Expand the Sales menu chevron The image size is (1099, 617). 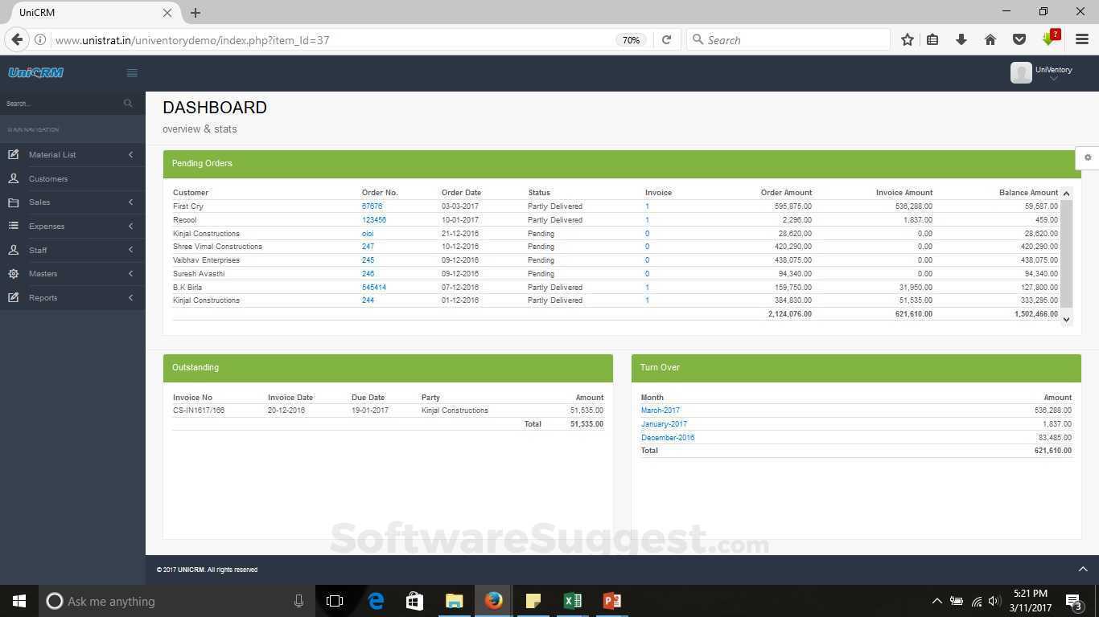pyautogui.click(x=130, y=202)
